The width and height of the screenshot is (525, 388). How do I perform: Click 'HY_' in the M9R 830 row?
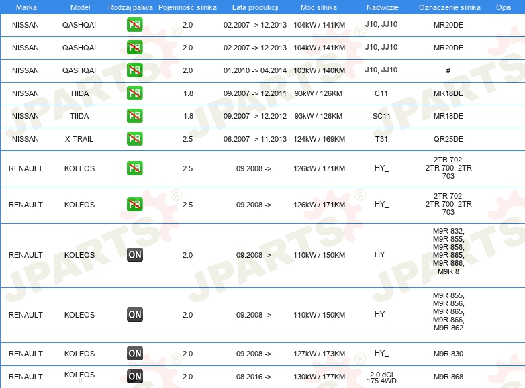click(381, 354)
